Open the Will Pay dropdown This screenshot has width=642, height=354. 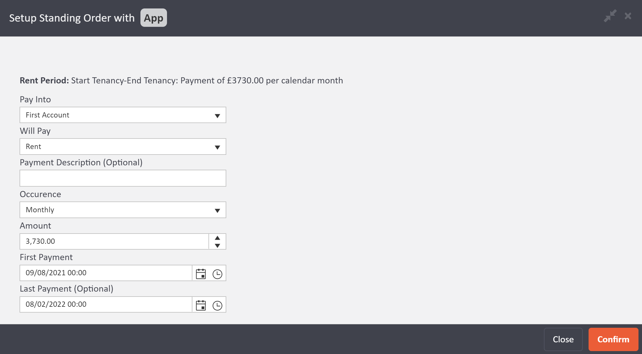(217, 147)
